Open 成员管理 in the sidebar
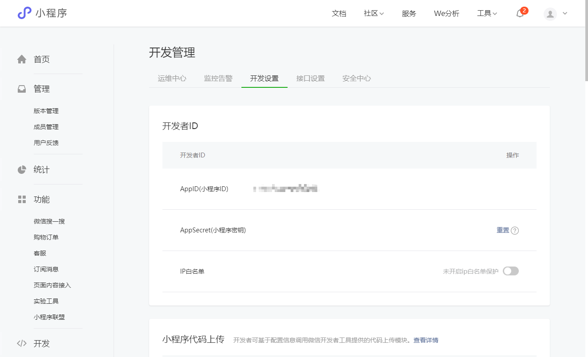Viewport: 588px width, 357px height. coord(46,127)
